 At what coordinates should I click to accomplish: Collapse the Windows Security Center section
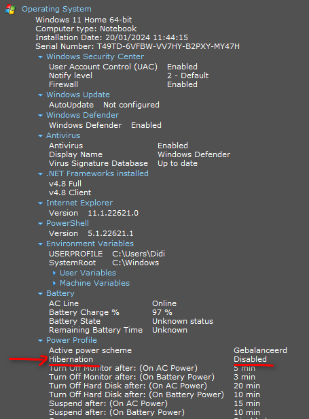click(40, 57)
